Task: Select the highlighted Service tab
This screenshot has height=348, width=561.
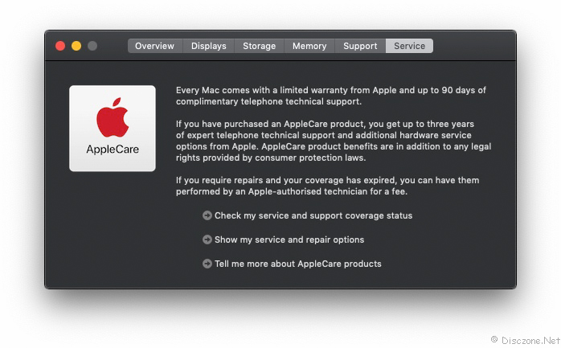Action: 410,46
